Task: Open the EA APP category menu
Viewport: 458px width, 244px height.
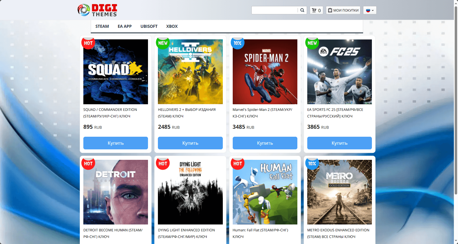Action: [125, 26]
